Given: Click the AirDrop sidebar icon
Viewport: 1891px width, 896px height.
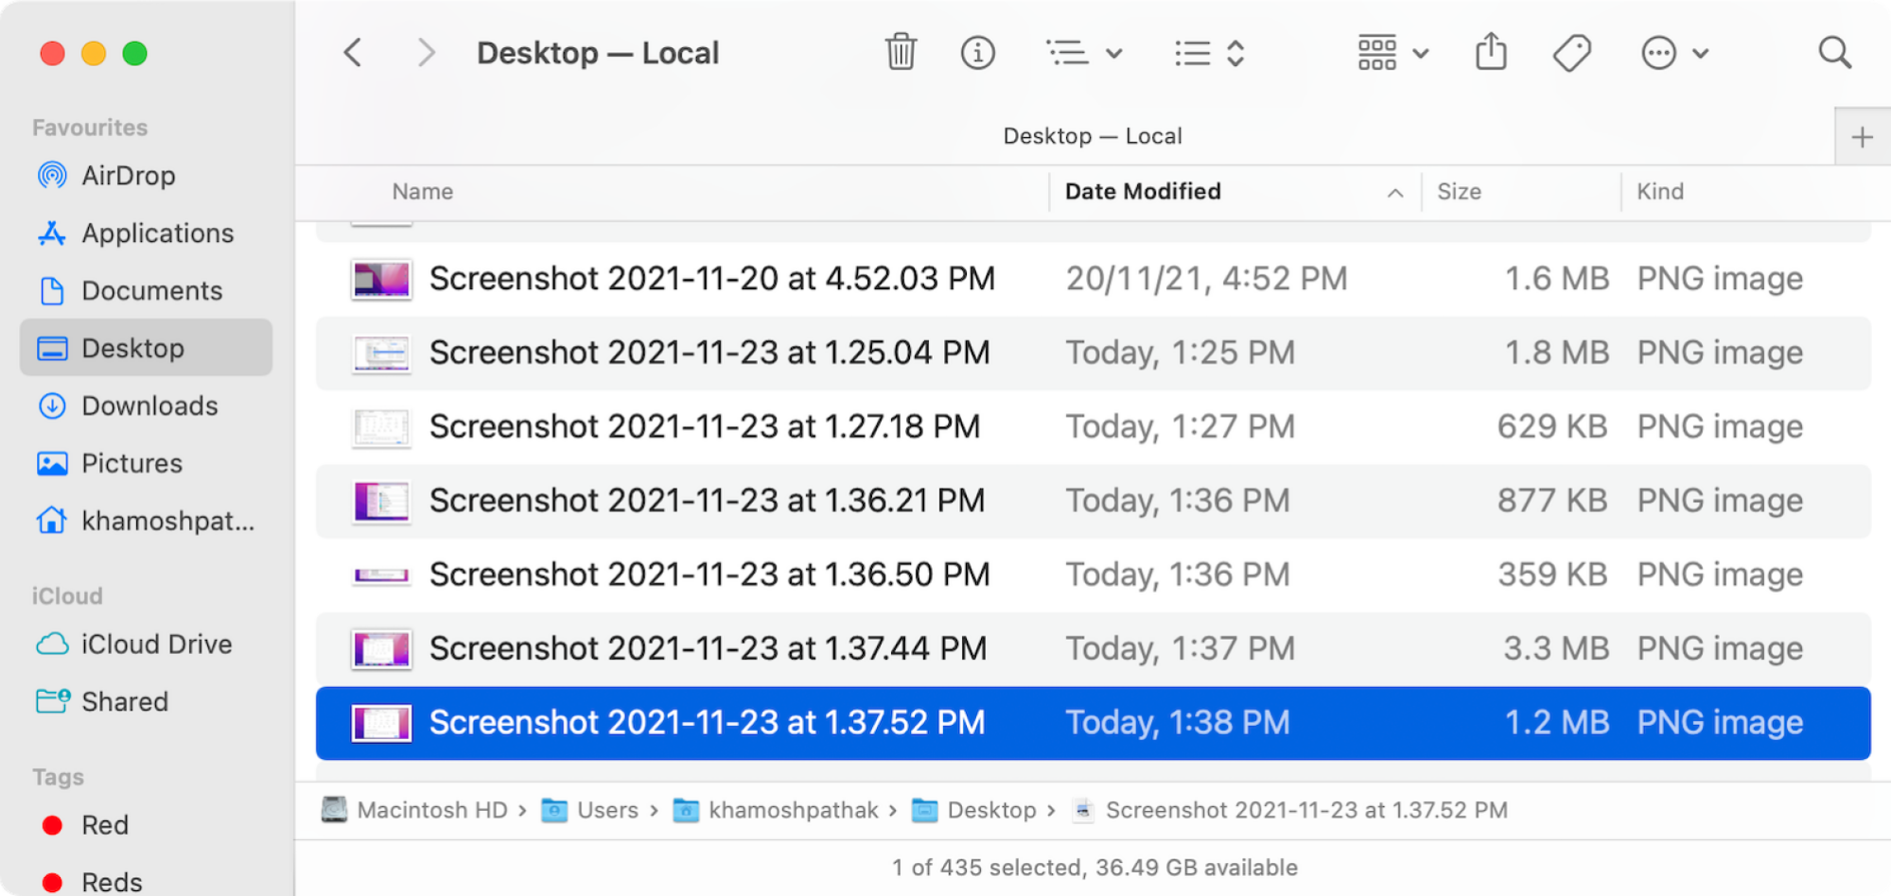Looking at the screenshot, I should point(52,176).
